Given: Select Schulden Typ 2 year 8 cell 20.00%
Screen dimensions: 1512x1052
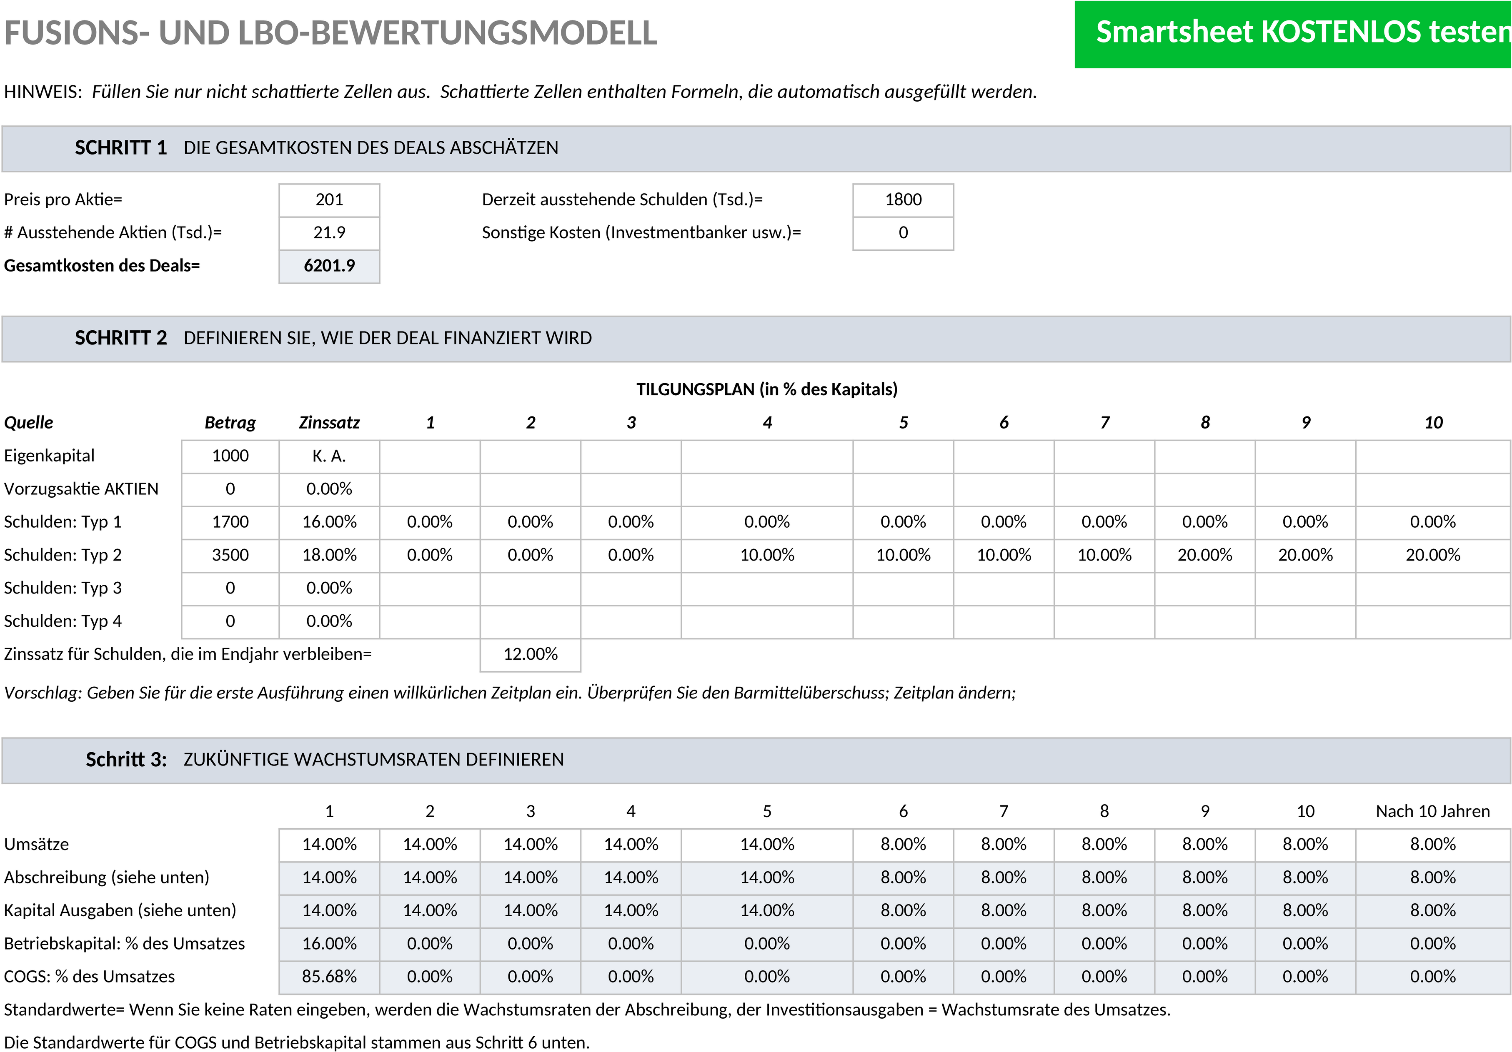Looking at the screenshot, I should [x=1204, y=555].
